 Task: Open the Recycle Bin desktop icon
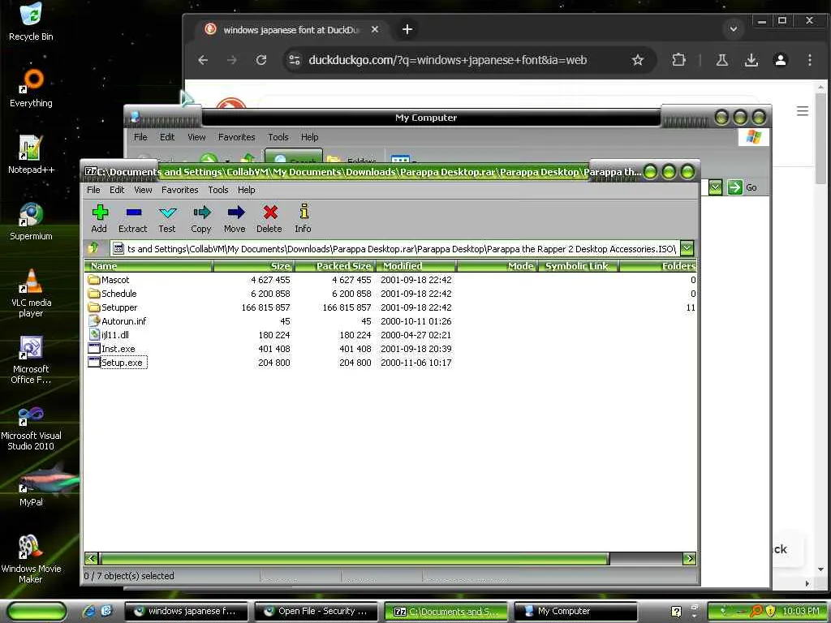[x=31, y=22]
